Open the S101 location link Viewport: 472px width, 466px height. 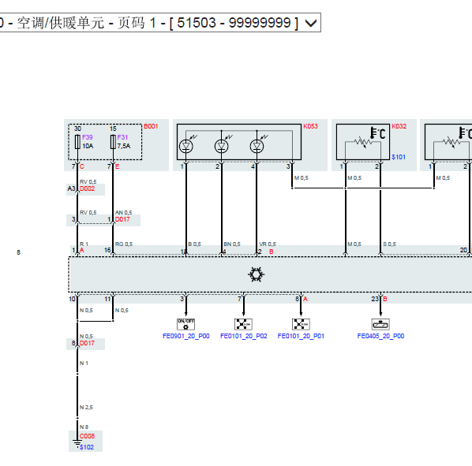click(399, 157)
